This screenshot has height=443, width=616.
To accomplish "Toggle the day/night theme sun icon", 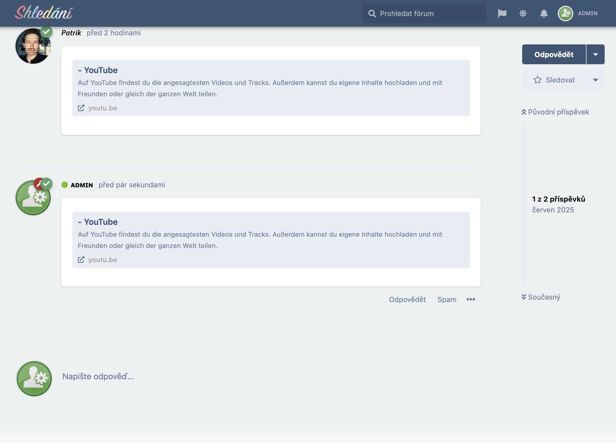I will 523,13.
